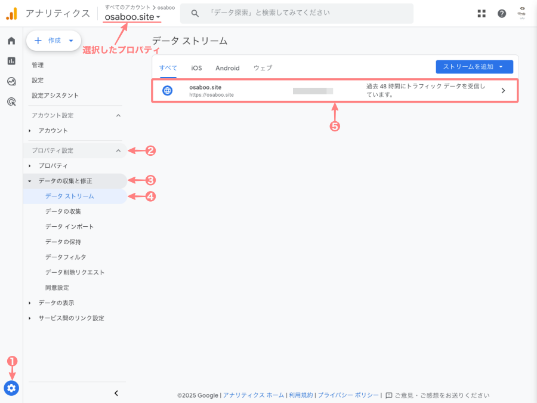Select データの保持 menu item
Screen dimensions: 537x403
63,242
